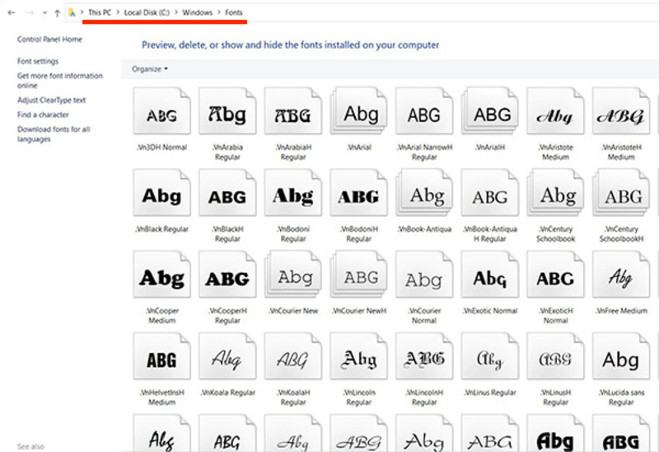This screenshot has height=452, width=659.
Task: Navigate to This PC in breadcrumb
Action: pyautogui.click(x=100, y=12)
